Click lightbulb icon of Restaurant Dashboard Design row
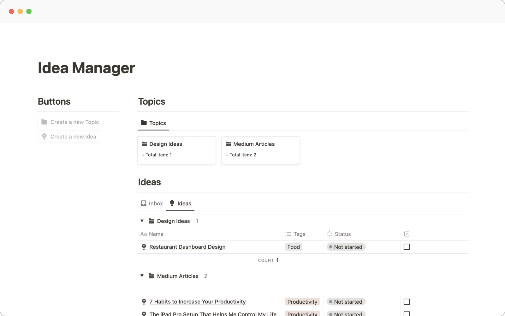This screenshot has height=316, width=505. pos(144,247)
